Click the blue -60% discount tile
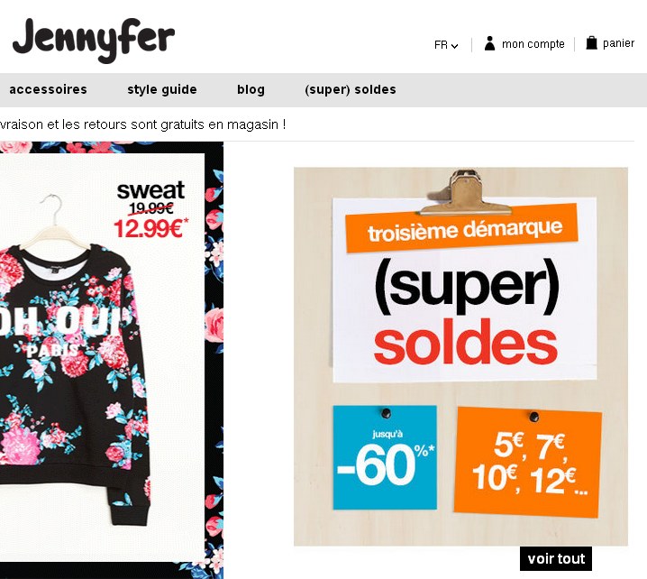This screenshot has height=579, width=647. [385, 457]
